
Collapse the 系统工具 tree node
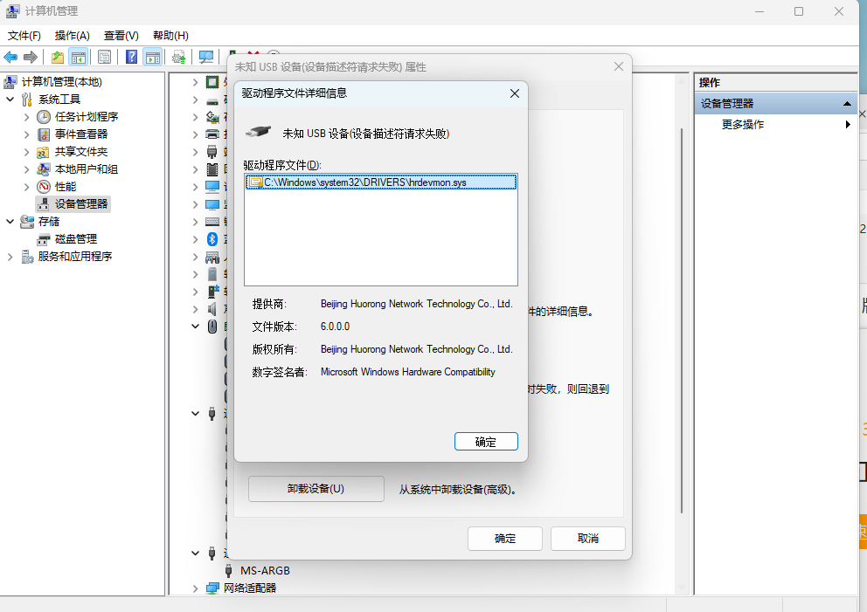10,100
